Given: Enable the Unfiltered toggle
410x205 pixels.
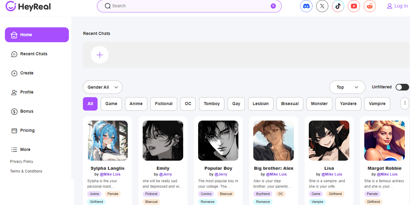Looking at the screenshot, I should pyautogui.click(x=402, y=87).
